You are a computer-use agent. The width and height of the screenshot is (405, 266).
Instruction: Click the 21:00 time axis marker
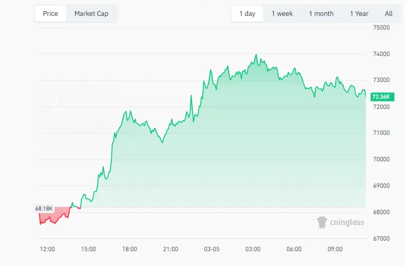[x=170, y=249]
